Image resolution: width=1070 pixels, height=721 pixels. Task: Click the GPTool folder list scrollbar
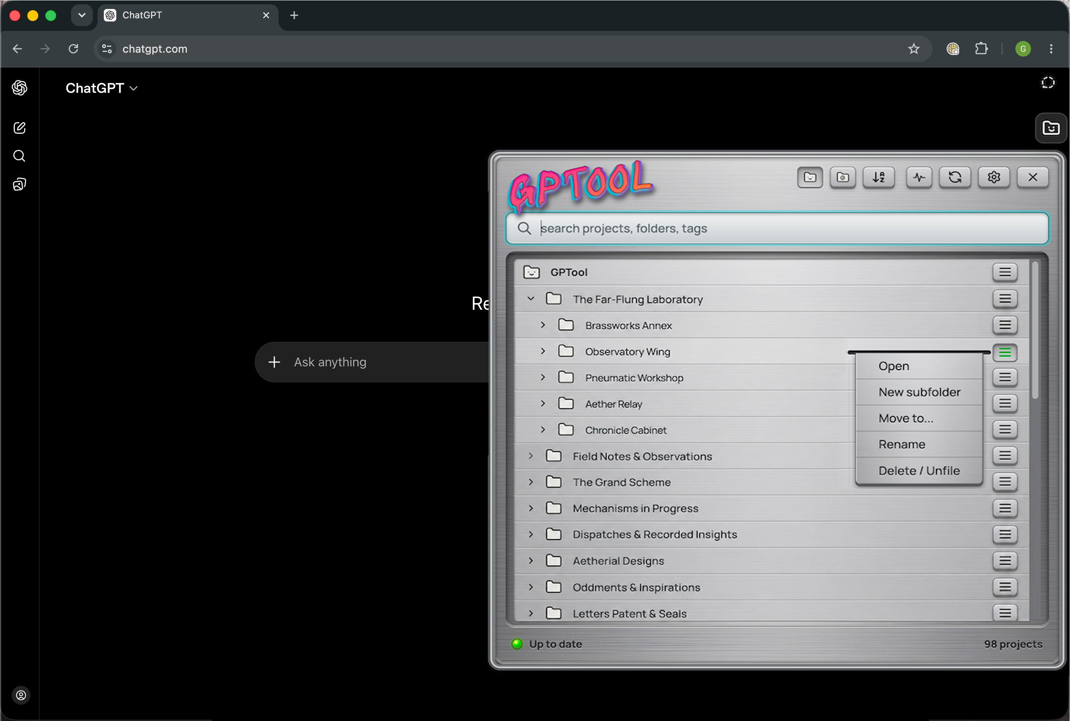coord(1034,330)
